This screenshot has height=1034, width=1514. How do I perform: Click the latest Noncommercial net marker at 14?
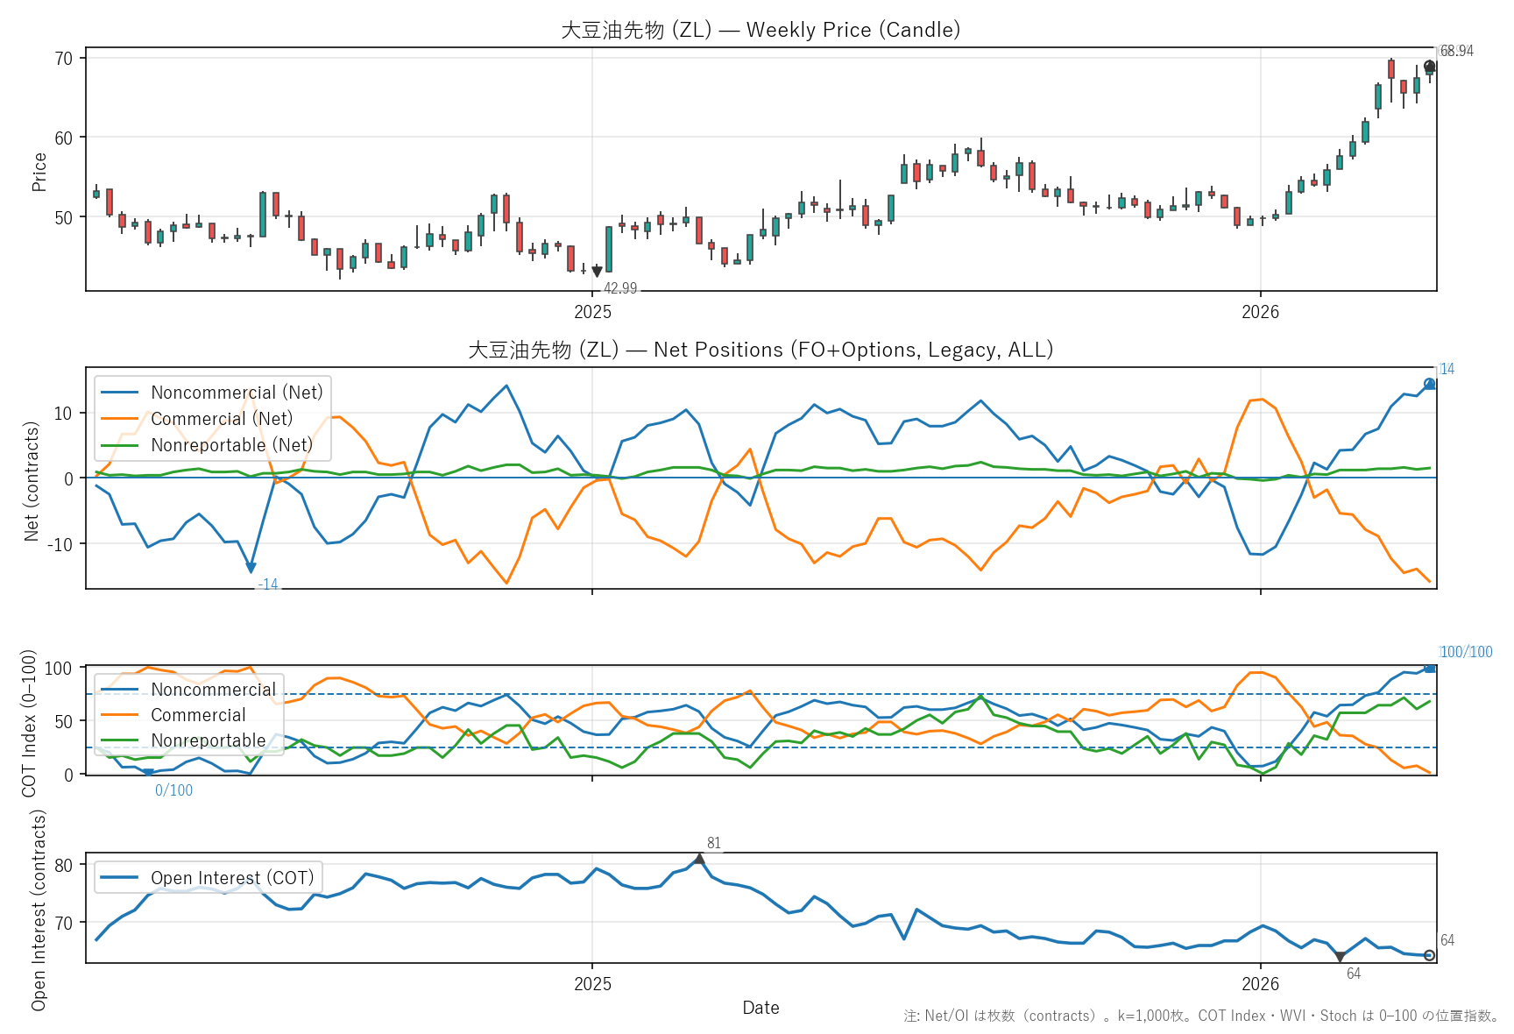[1429, 384]
